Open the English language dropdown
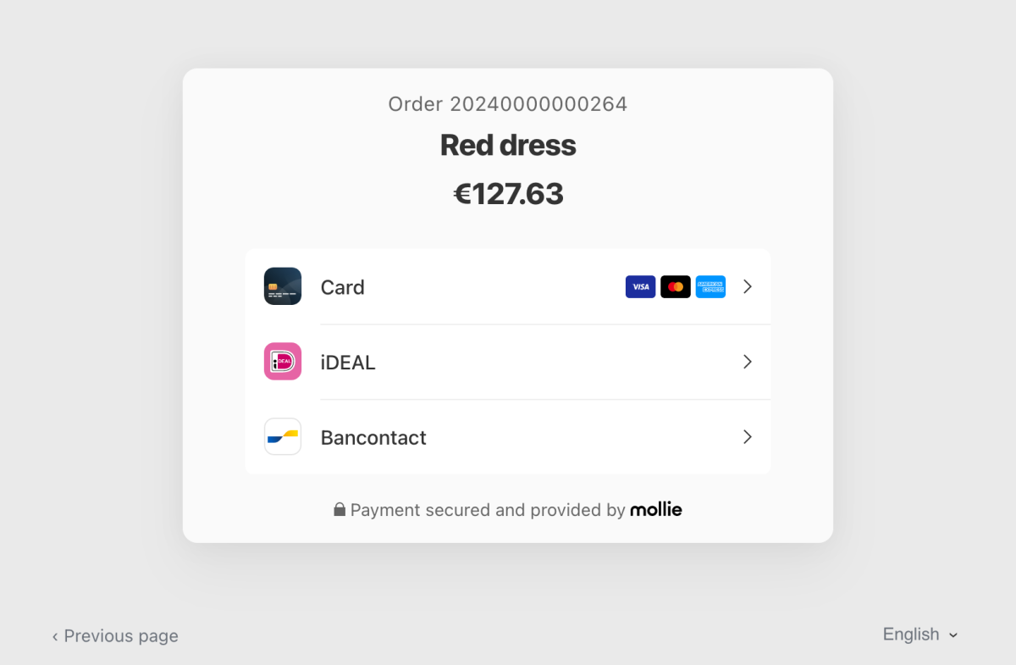The image size is (1016, 665). pyautogui.click(x=920, y=635)
